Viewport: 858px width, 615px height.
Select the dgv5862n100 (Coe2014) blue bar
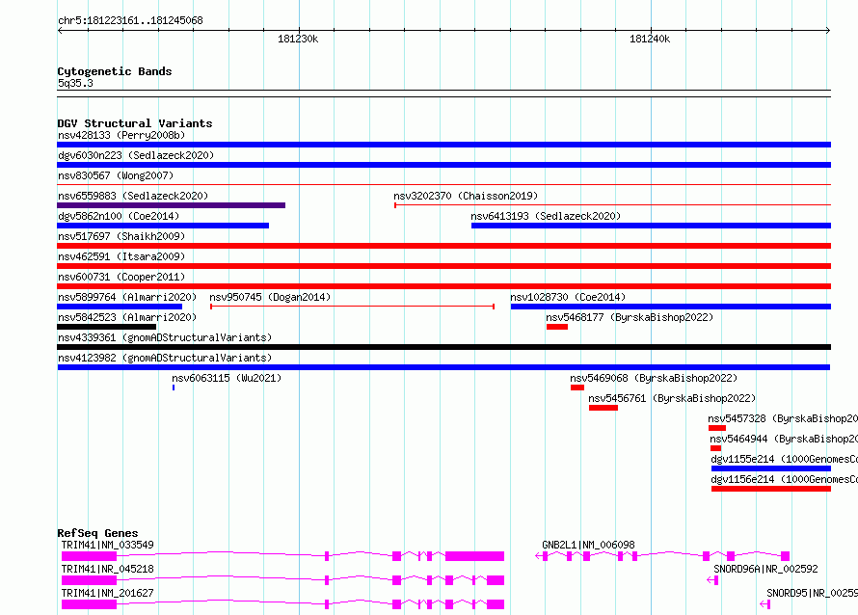pyautogui.click(x=163, y=226)
